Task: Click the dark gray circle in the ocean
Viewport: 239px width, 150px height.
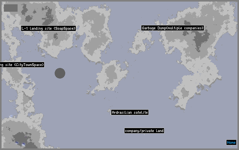Action: 60,73
